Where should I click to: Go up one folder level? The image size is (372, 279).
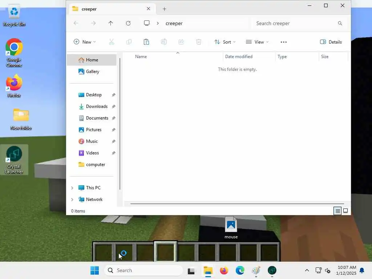110,23
